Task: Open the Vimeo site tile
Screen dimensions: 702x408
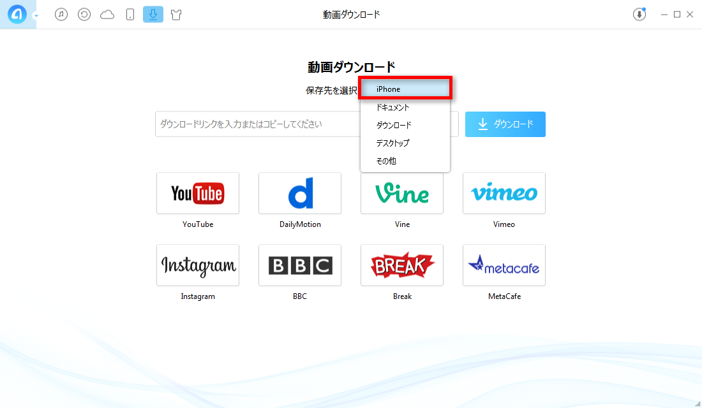Action: [x=504, y=193]
